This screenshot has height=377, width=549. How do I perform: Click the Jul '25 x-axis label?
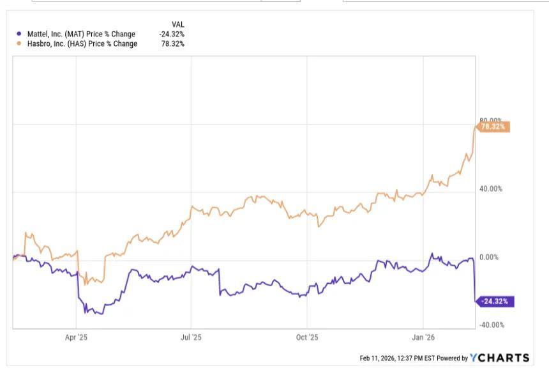(x=191, y=337)
